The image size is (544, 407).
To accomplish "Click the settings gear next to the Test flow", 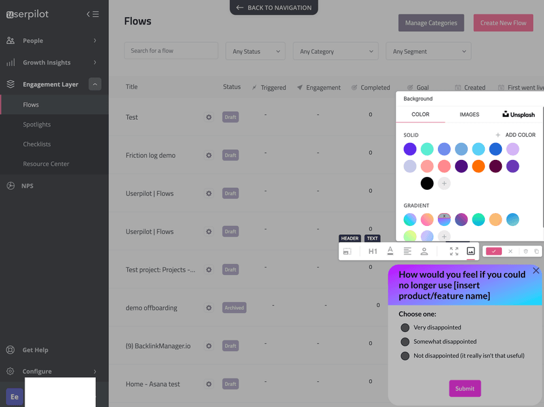I will pos(209,117).
